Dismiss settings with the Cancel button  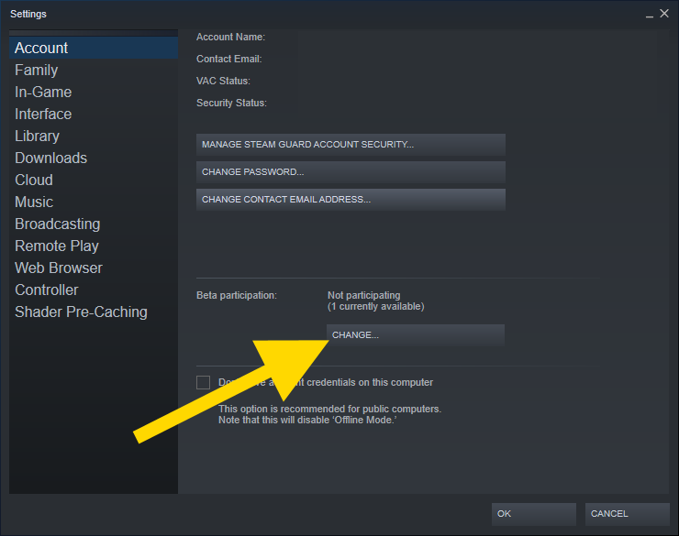(627, 514)
